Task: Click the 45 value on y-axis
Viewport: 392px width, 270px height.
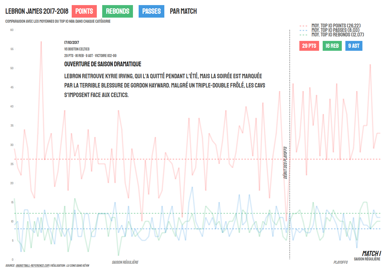Action: tap(12, 87)
